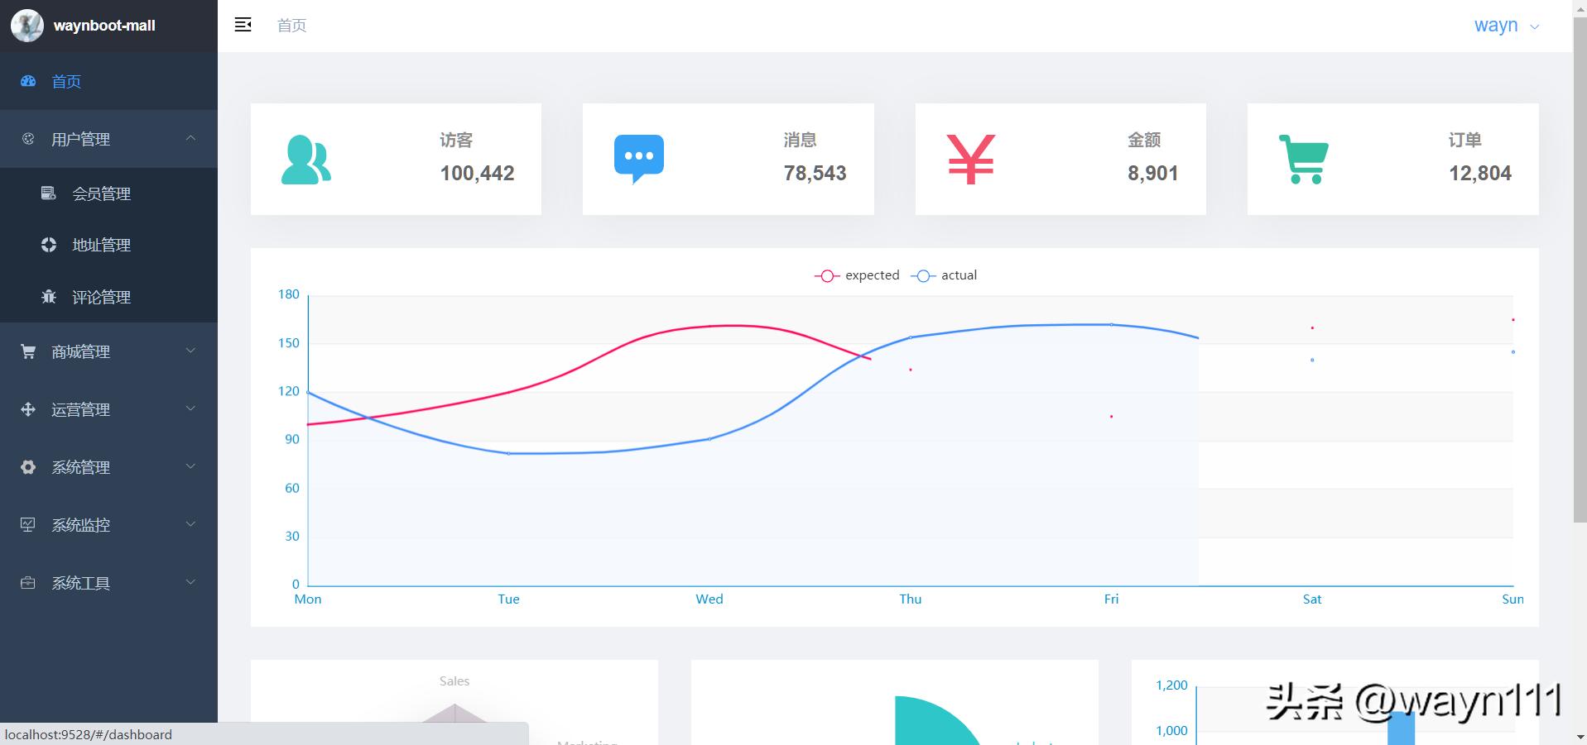Click the blue message bubble icon
This screenshot has width=1587, height=745.
639,159
